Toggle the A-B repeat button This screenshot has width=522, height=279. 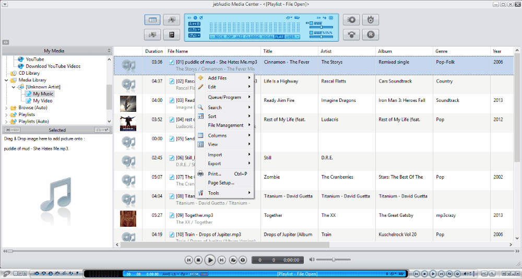pos(194,24)
